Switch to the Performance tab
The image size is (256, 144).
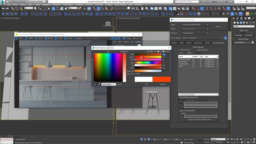tap(198, 43)
